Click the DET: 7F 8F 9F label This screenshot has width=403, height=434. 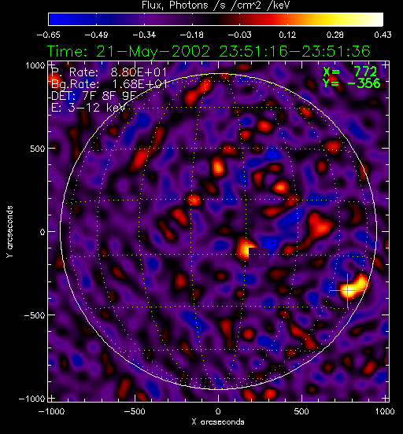tap(94, 96)
